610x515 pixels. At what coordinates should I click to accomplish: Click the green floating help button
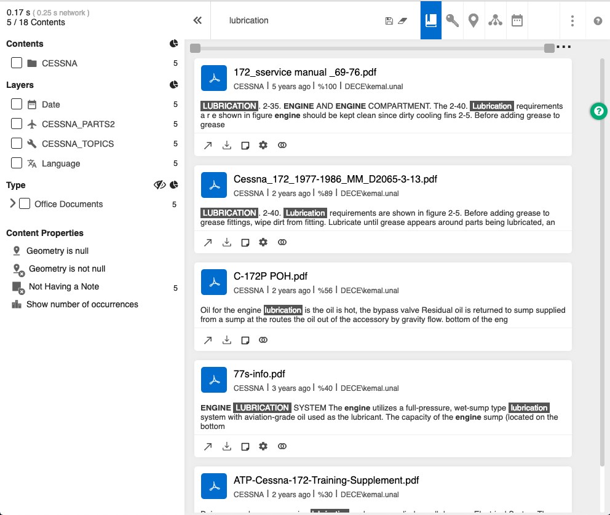point(599,112)
